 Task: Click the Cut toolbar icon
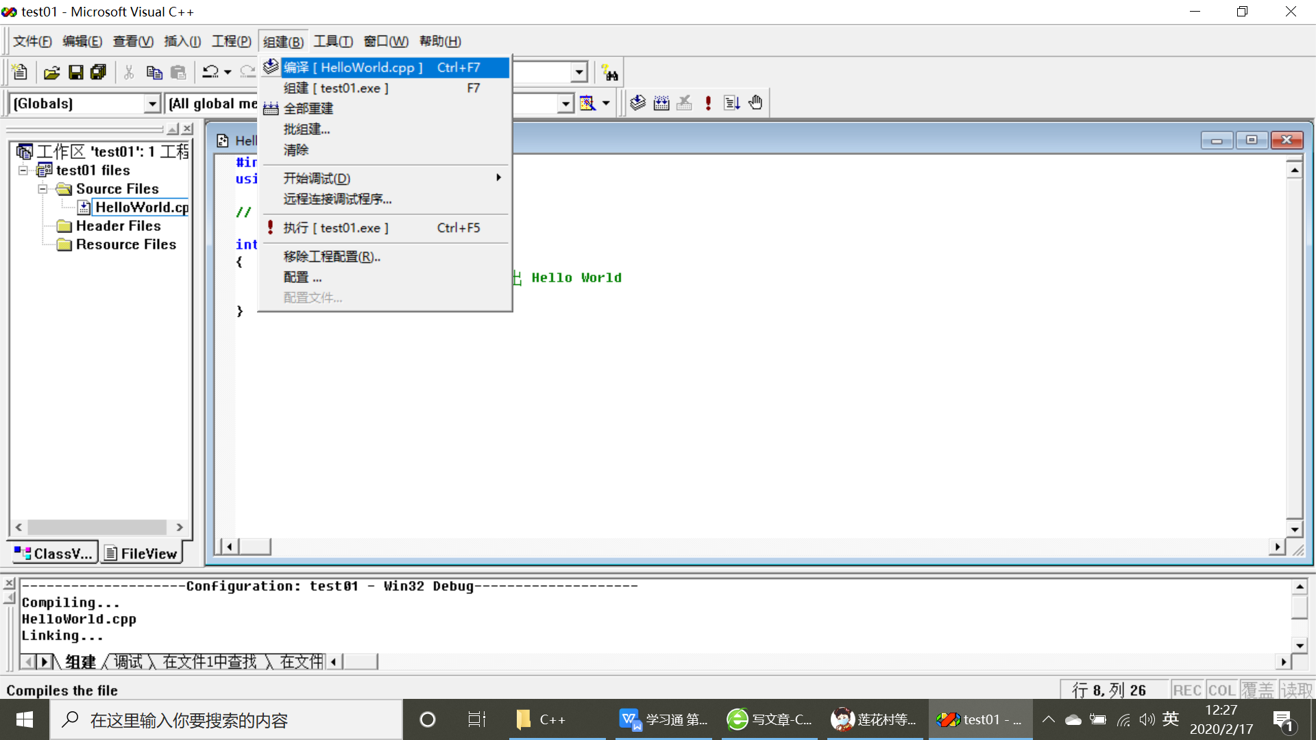(x=128, y=72)
